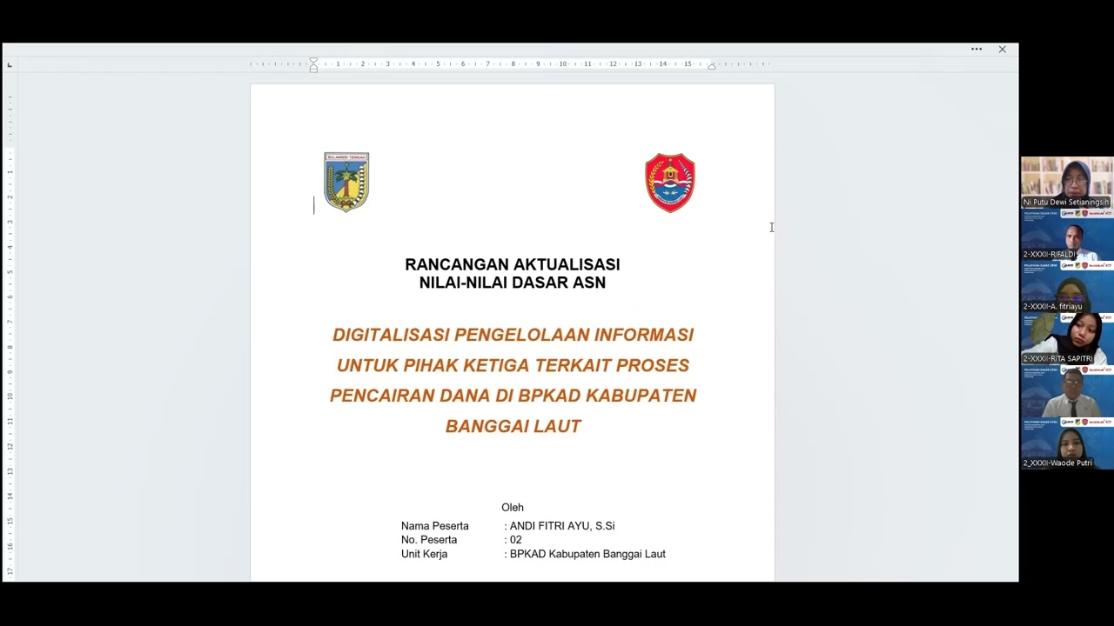This screenshot has height=626, width=1114.
Task: Select Ni Putu Dewi Setianingsih video tile
Action: pyautogui.click(x=1067, y=183)
